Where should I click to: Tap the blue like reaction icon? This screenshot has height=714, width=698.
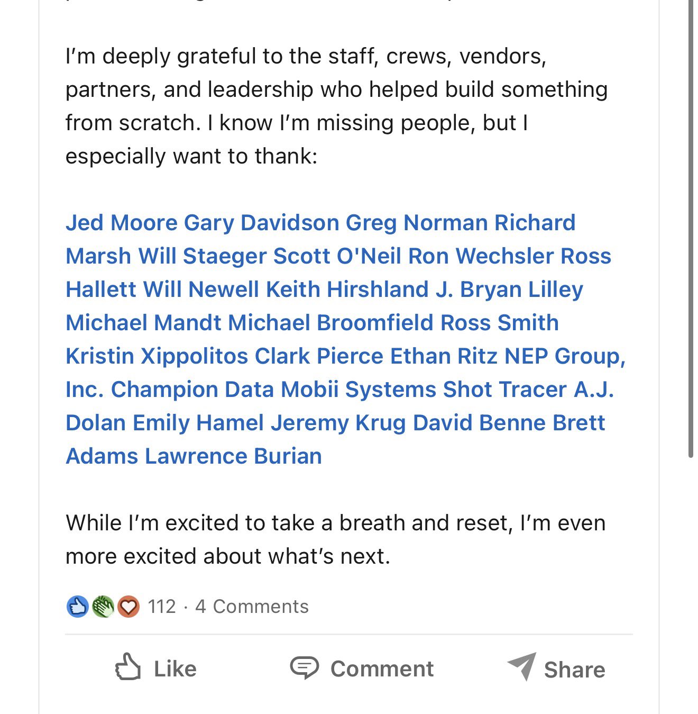pyautogui.click(x=77, y=607)
